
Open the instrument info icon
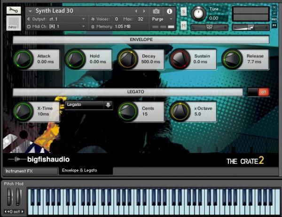pyautogui.click(x=169, y=11)
